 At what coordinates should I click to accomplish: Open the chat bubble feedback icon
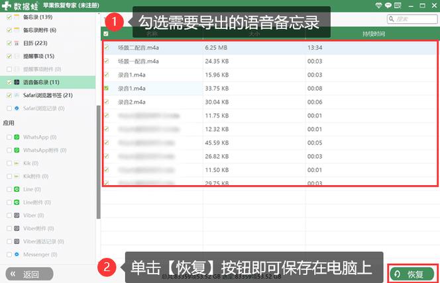388,5
